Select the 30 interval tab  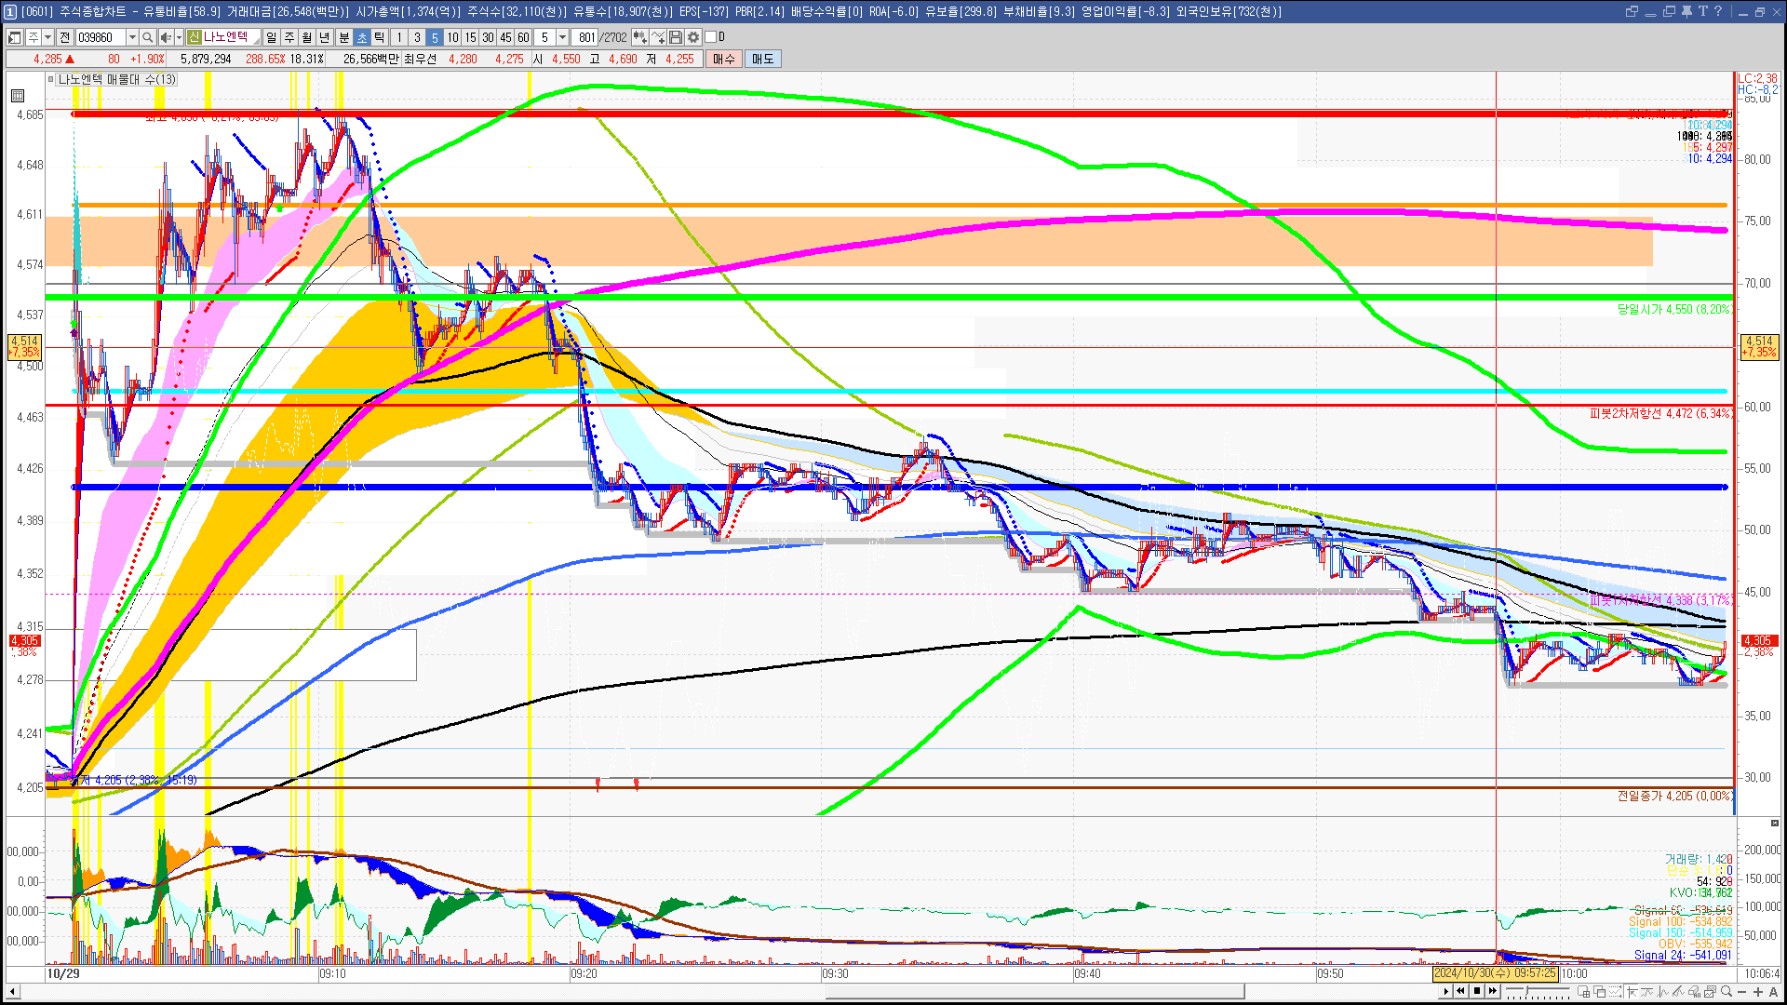[x=488, y=37]
